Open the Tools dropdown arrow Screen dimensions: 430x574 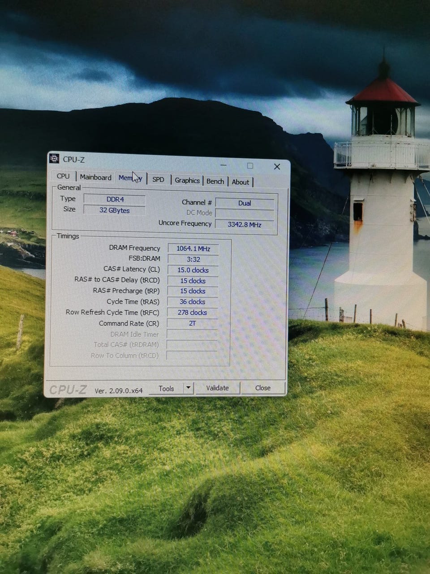(x=188, y=388)
